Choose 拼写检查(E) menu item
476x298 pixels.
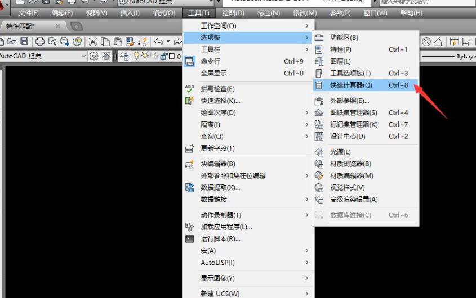(x=248, y=89)
